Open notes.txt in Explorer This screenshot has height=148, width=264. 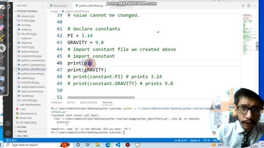pos(26,38)
